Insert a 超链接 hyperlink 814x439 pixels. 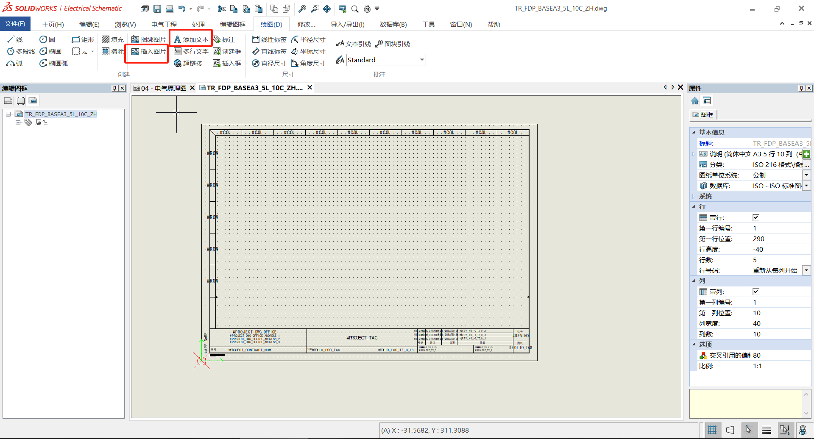[x=188, y=63]
